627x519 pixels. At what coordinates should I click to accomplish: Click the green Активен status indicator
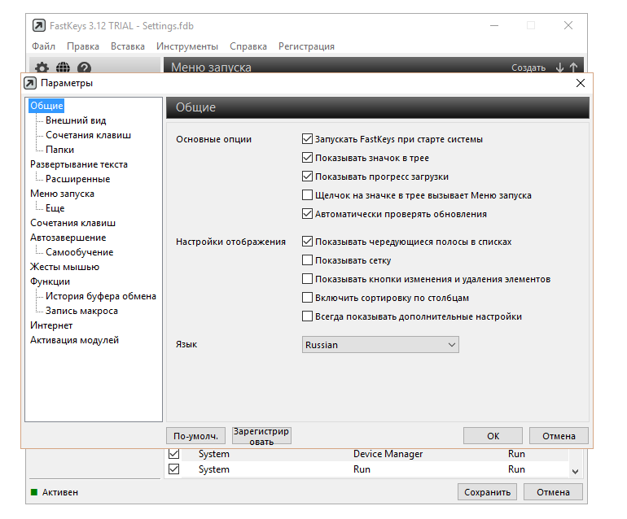point(34,492)
